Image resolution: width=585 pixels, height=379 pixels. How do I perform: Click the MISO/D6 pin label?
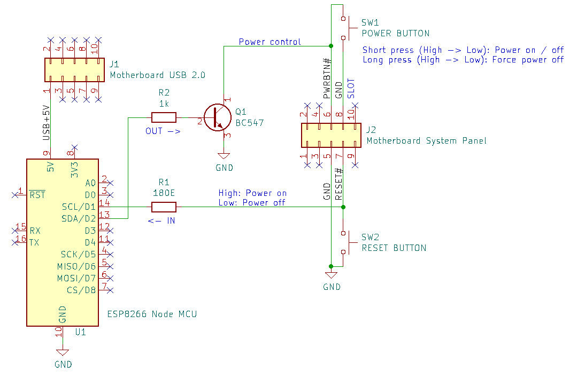[76, 266]
